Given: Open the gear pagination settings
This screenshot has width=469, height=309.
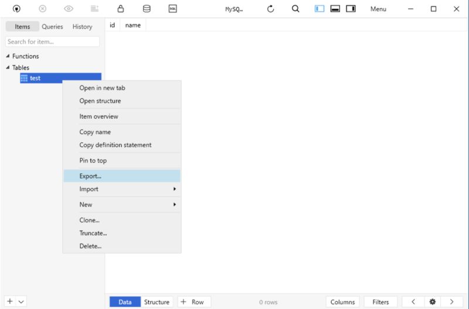Looking at the screenshot, I should pos(432,302).
